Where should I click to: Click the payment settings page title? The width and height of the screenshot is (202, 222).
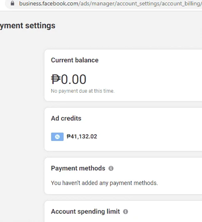click(27, 26)
